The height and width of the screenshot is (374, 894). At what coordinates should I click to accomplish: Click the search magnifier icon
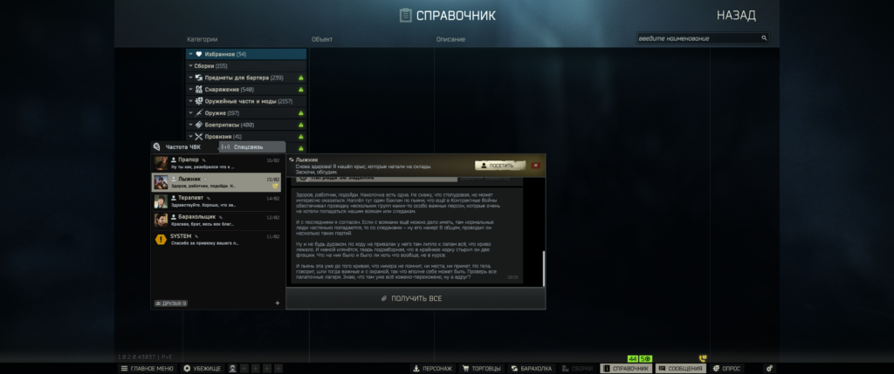point(764,38)
